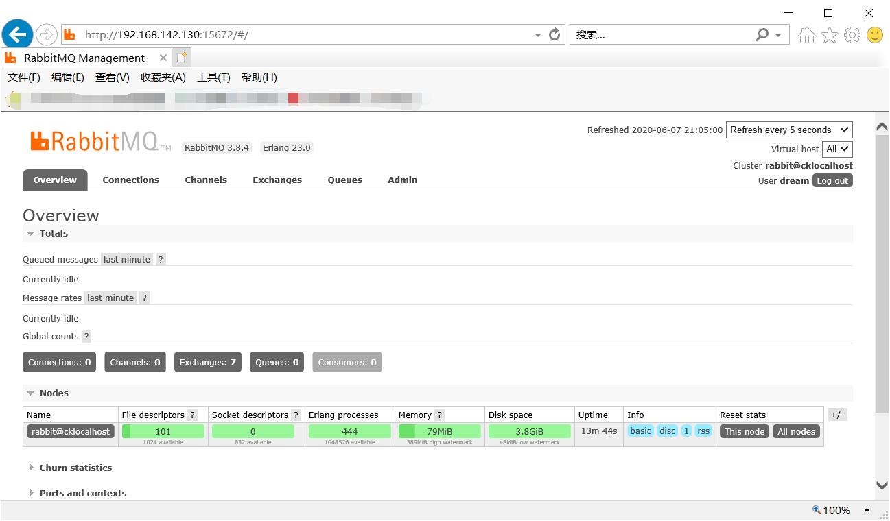The width and height of the screenshot is (890, 521).
Task: Reload the page with the refresh icon
Action: pyautogui.click(x=554, y=34)
